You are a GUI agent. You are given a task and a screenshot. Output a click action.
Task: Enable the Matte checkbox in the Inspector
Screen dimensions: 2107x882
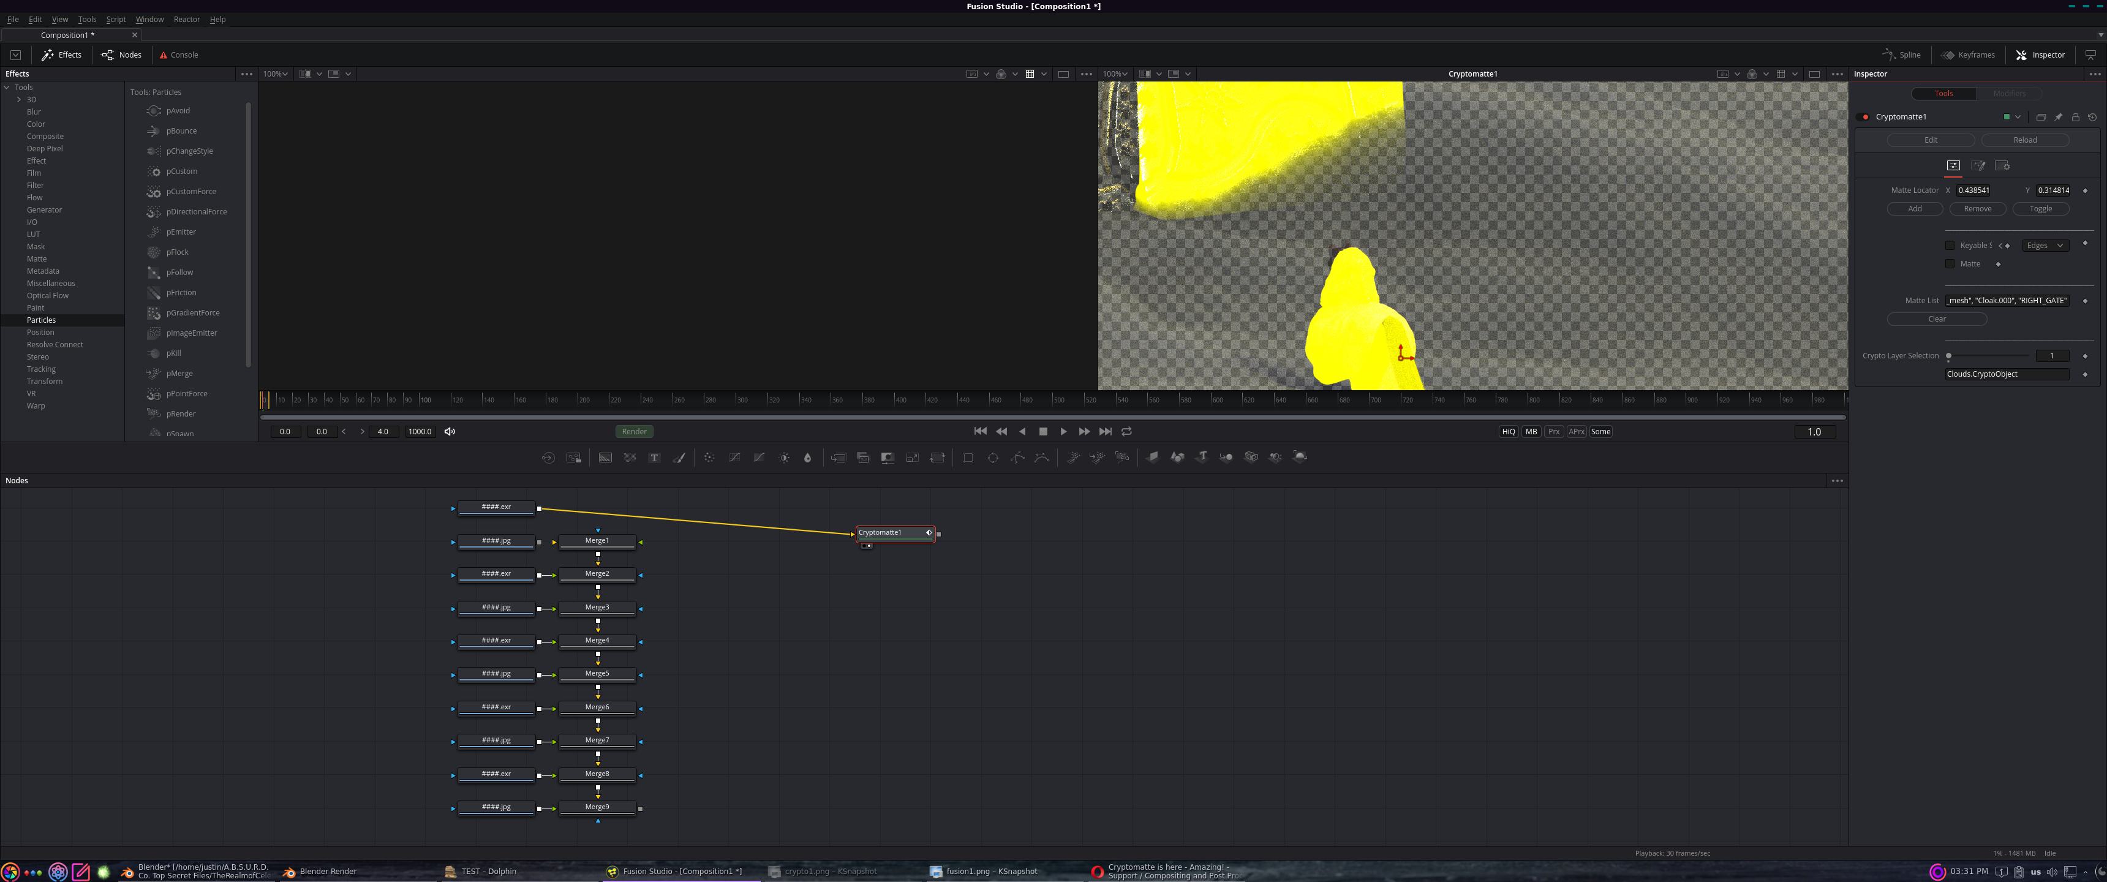pyautogui.click(x=1950, y=263)
